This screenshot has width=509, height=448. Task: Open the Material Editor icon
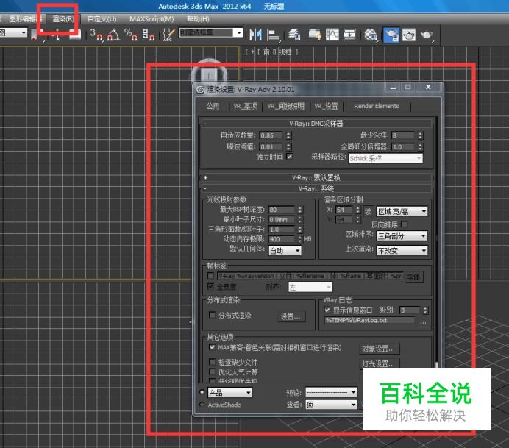(x=371, y=35)
